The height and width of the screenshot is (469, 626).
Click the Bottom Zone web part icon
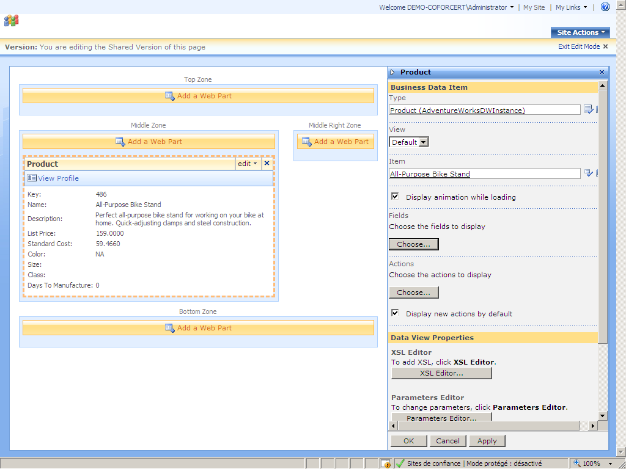click(170, 328)
